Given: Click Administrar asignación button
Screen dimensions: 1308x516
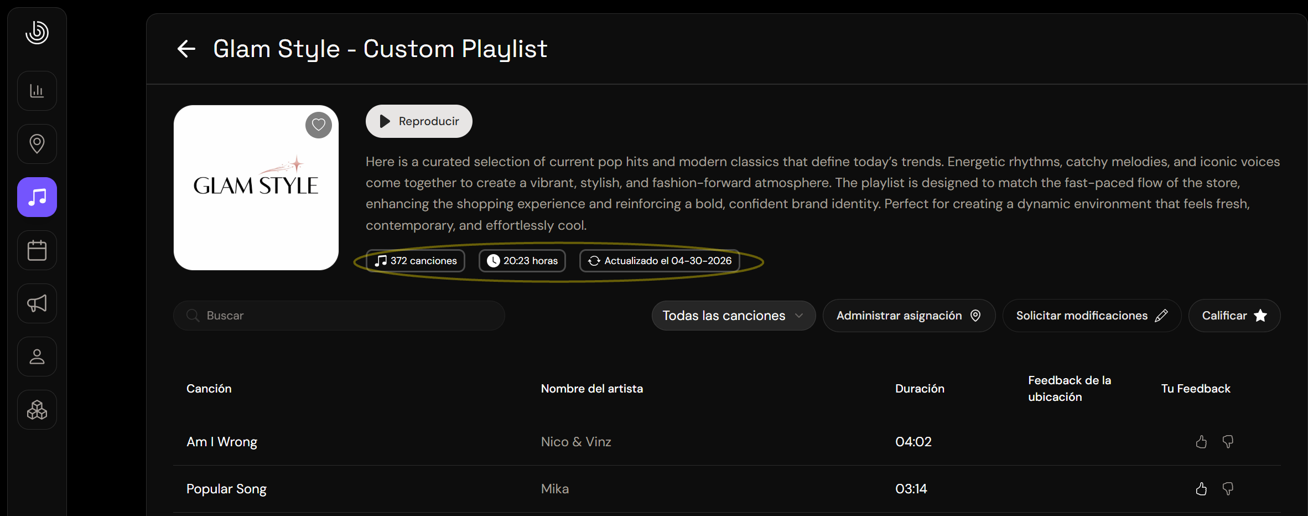Looking at the screenshot, I should [909, 316].
